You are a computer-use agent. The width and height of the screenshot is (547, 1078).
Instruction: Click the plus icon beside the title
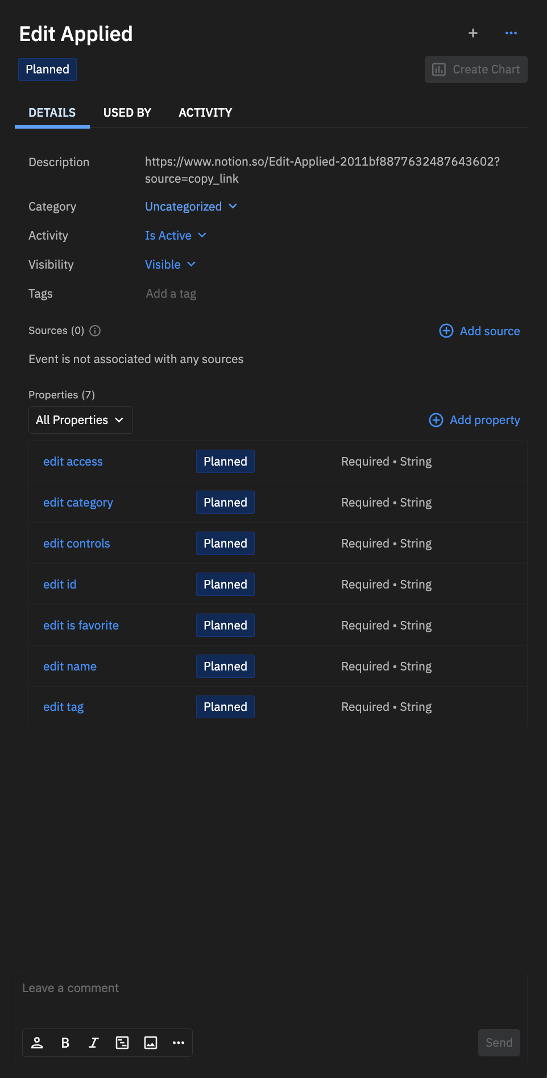[x=473, y=34]
